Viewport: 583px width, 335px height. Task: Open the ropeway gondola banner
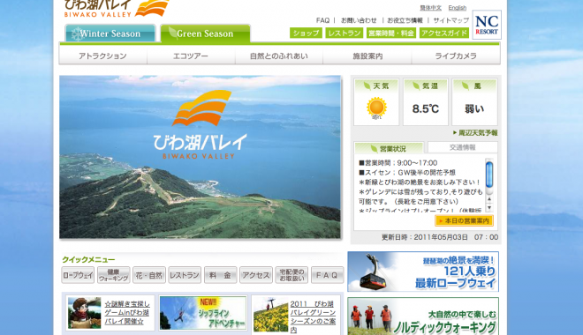pyautogui.click(x=423, y=272)
